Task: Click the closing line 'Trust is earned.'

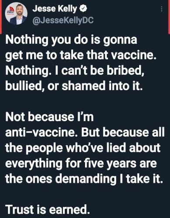Action: coord(48,209)
